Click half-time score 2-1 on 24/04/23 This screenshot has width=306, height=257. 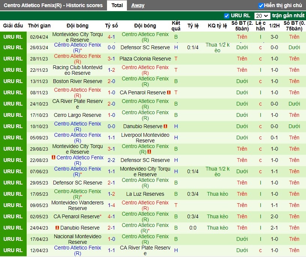[x=274, y=228]
